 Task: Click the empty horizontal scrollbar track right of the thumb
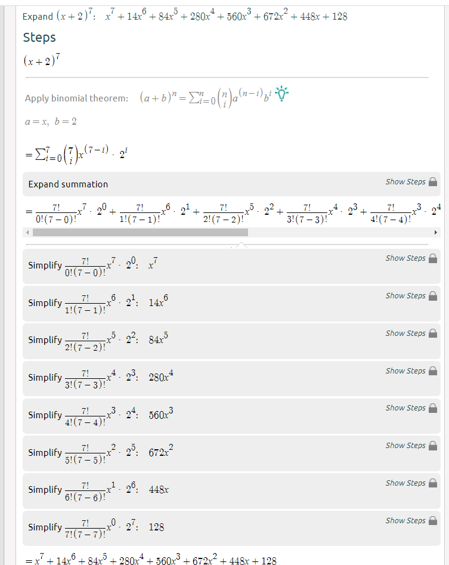tap(340, 233)
